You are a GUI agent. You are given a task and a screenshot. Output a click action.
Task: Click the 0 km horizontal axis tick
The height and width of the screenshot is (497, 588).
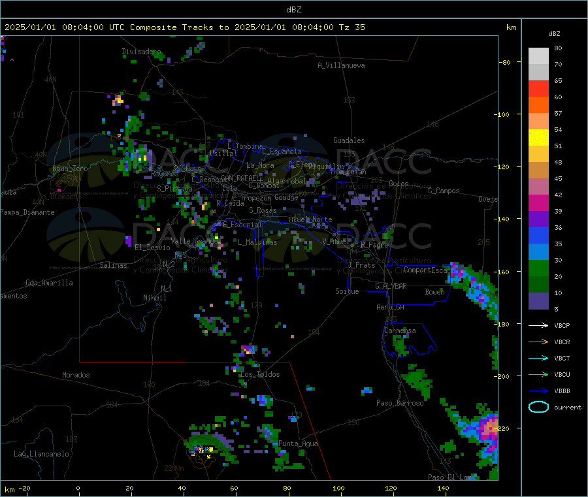(x=78, y=488)
